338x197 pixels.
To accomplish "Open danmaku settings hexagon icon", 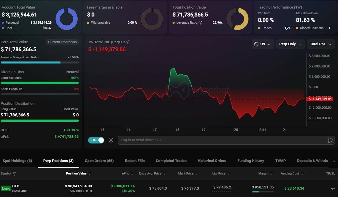I will pyautogui.click(x=111, y=140).
